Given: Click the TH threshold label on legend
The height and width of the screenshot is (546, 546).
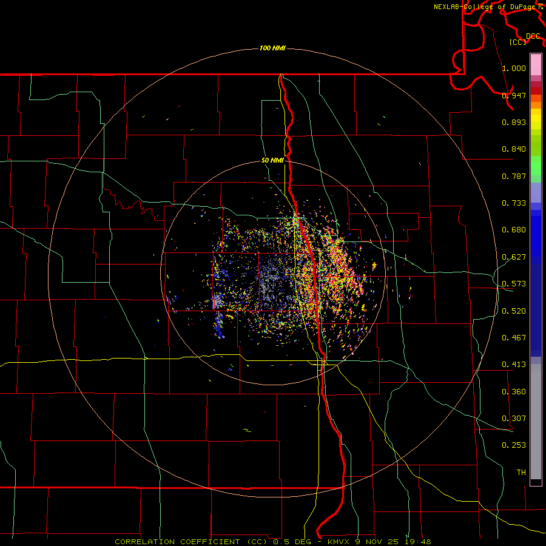Looking at the screenshot, I should 521,473.
